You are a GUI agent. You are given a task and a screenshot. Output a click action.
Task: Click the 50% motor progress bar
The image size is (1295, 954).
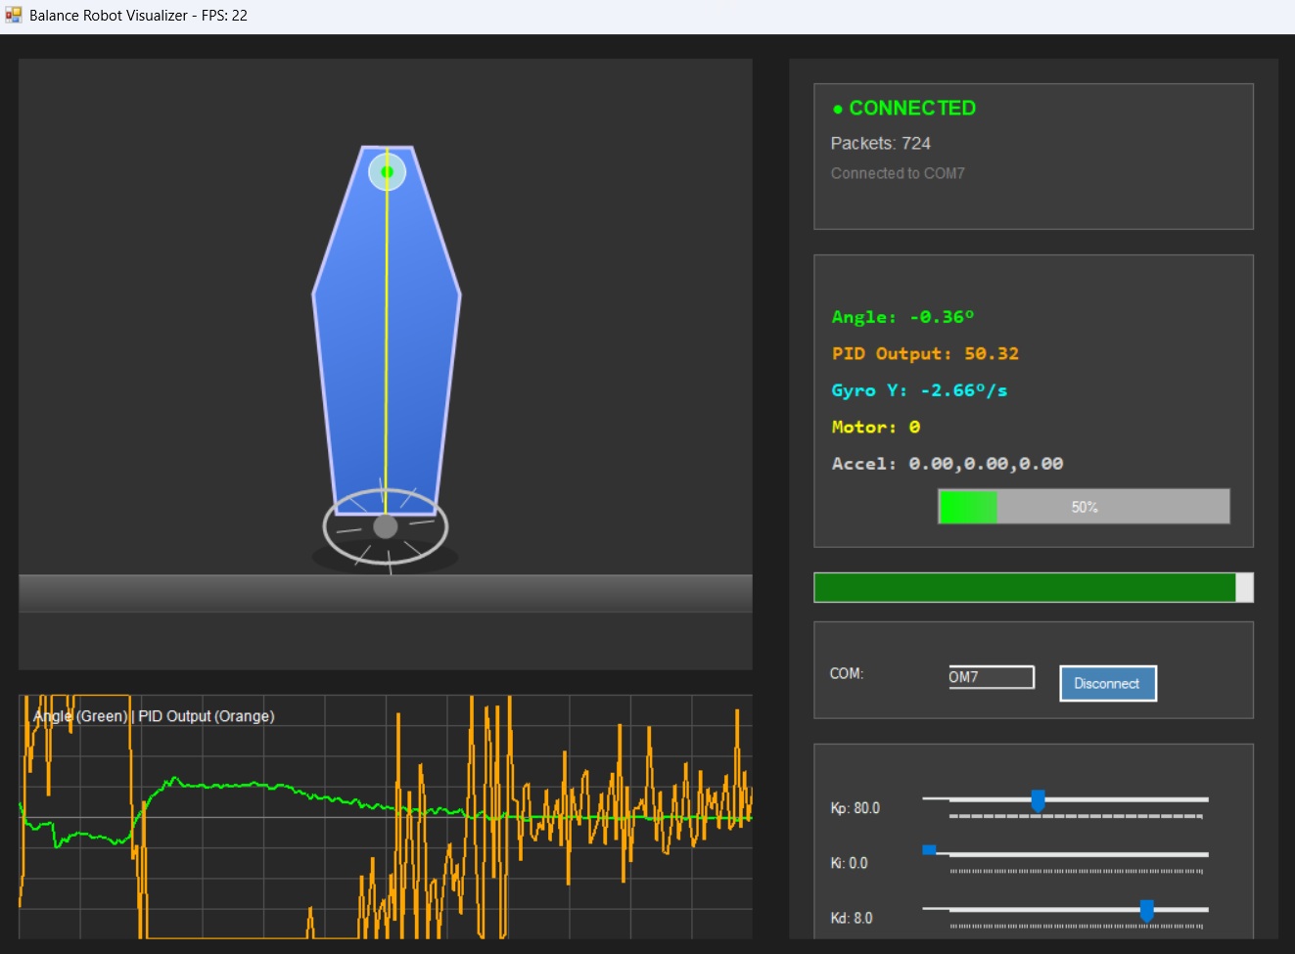point(1084,507)
